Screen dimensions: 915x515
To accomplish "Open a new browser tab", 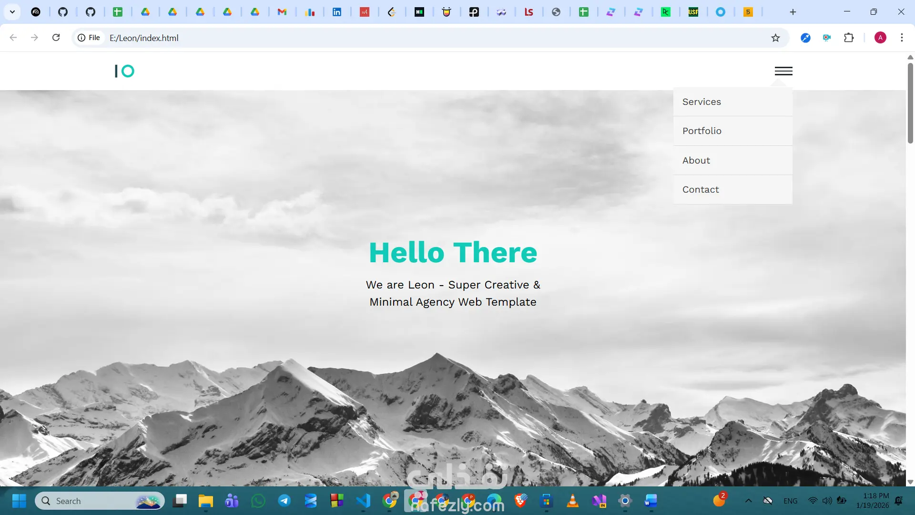I will pos(793,12).
